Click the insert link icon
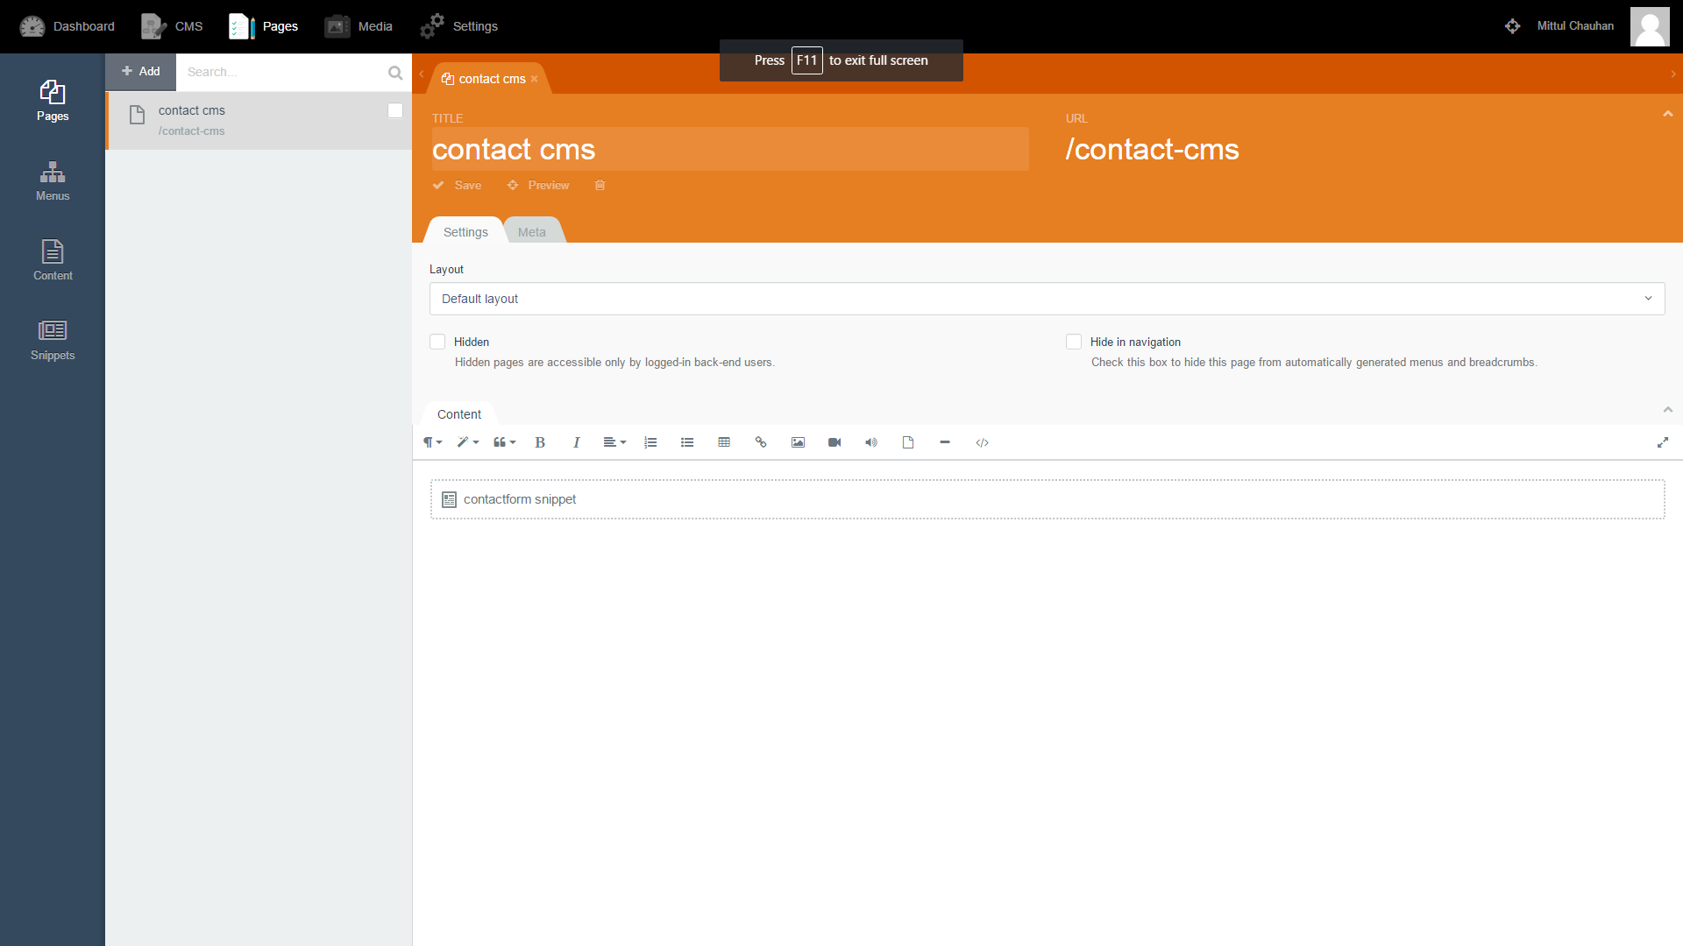 (x=761, y=442)
